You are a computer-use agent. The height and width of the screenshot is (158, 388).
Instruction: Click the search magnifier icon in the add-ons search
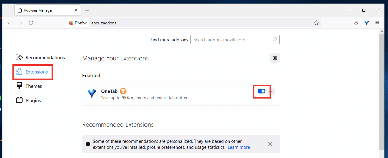pyautogui.click(x=275, y=39)
